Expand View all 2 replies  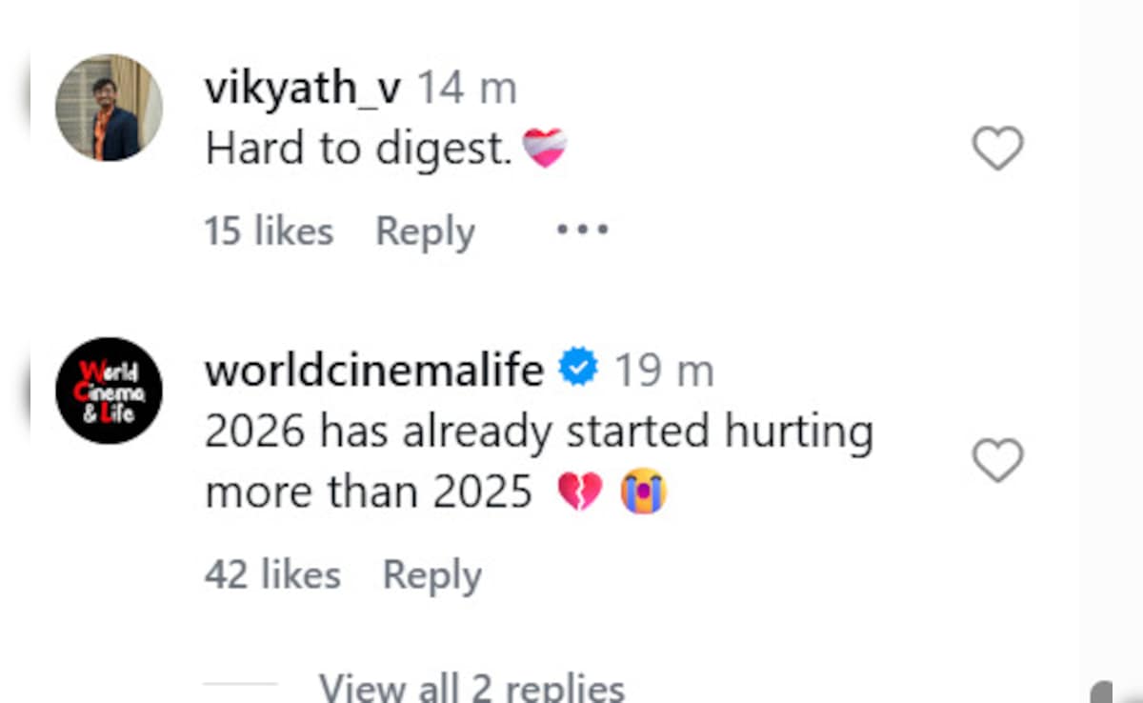pyautogui.click(x=471, y=688)
